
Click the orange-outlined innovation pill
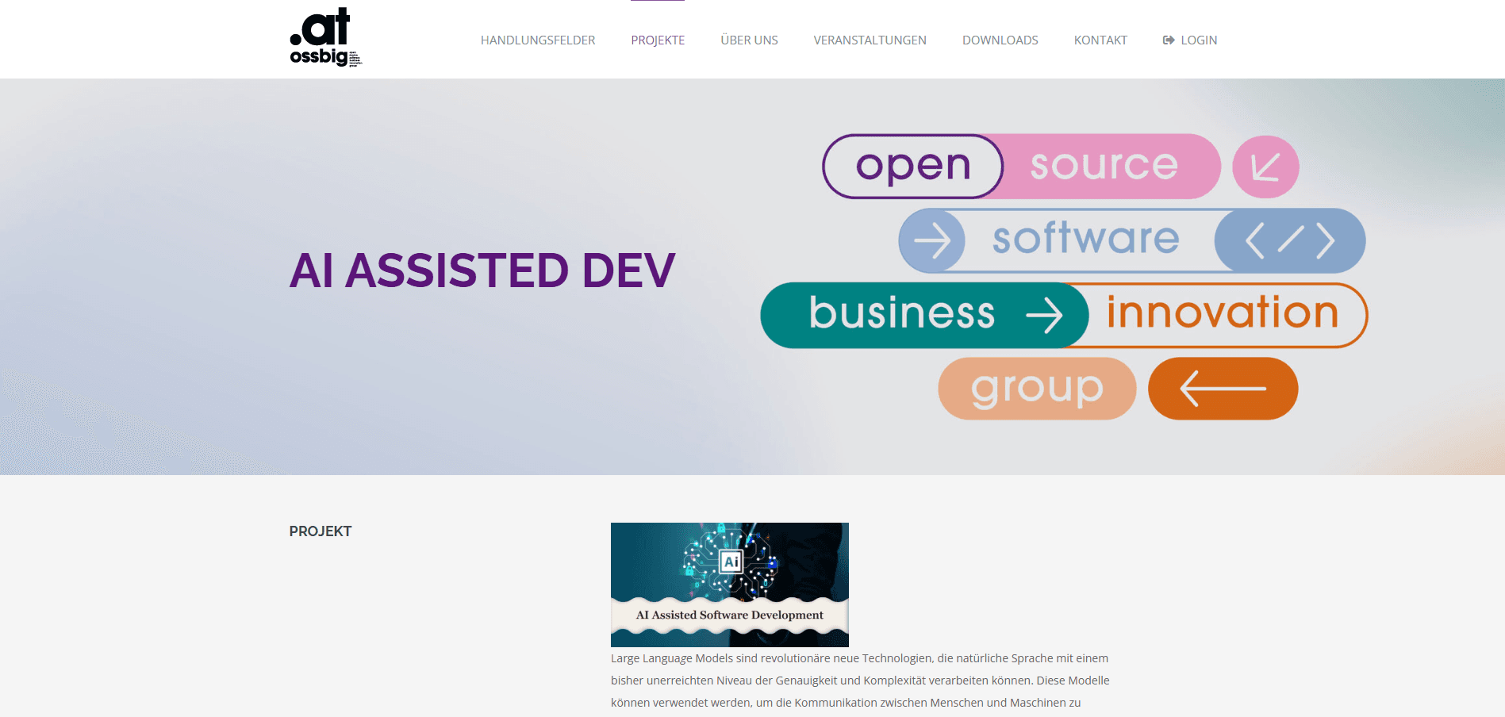coord(1223,314)
